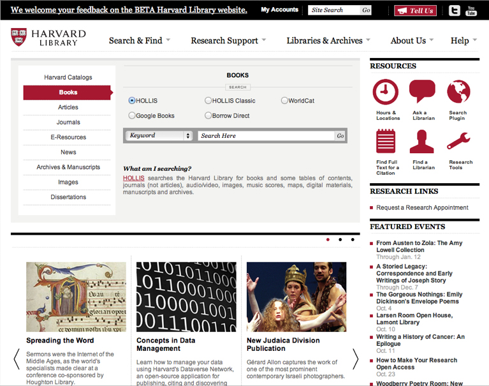The height and width of the screenshot is (386, 489).
Task: Click the Tell Us megaphone button
Action: [415, 11]
